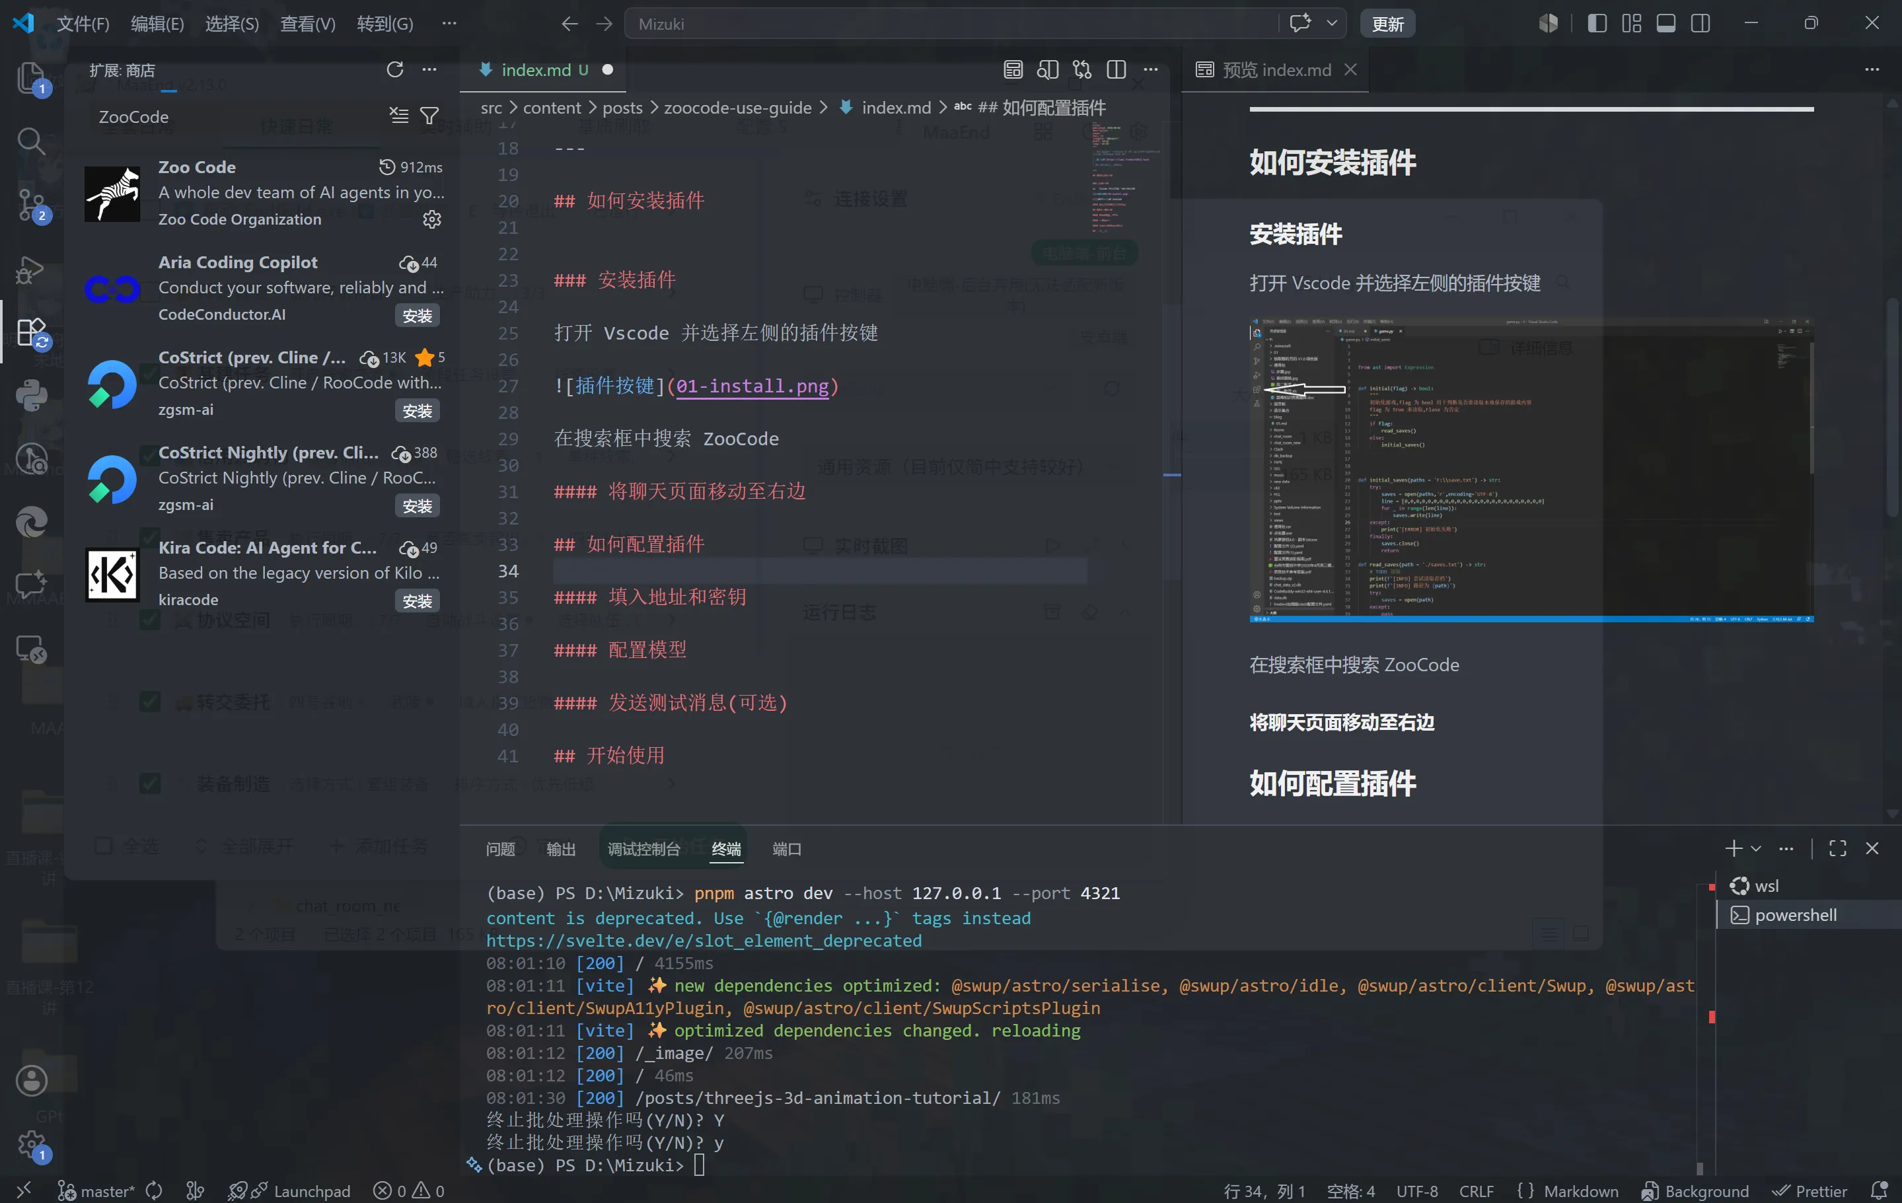The image size is (1902, 1203).
Task: Open the 编辑(E) menu
Action: tap(157, 24)
